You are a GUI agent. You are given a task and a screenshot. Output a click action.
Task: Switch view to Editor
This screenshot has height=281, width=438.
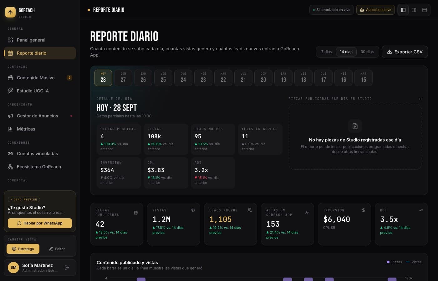(x=57, y=249)
